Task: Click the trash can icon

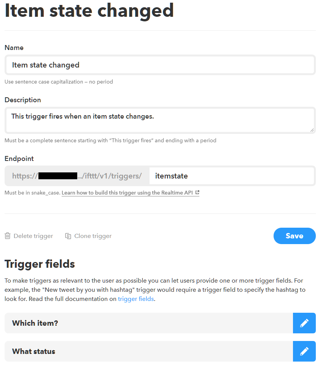Action: pos(8,236)
